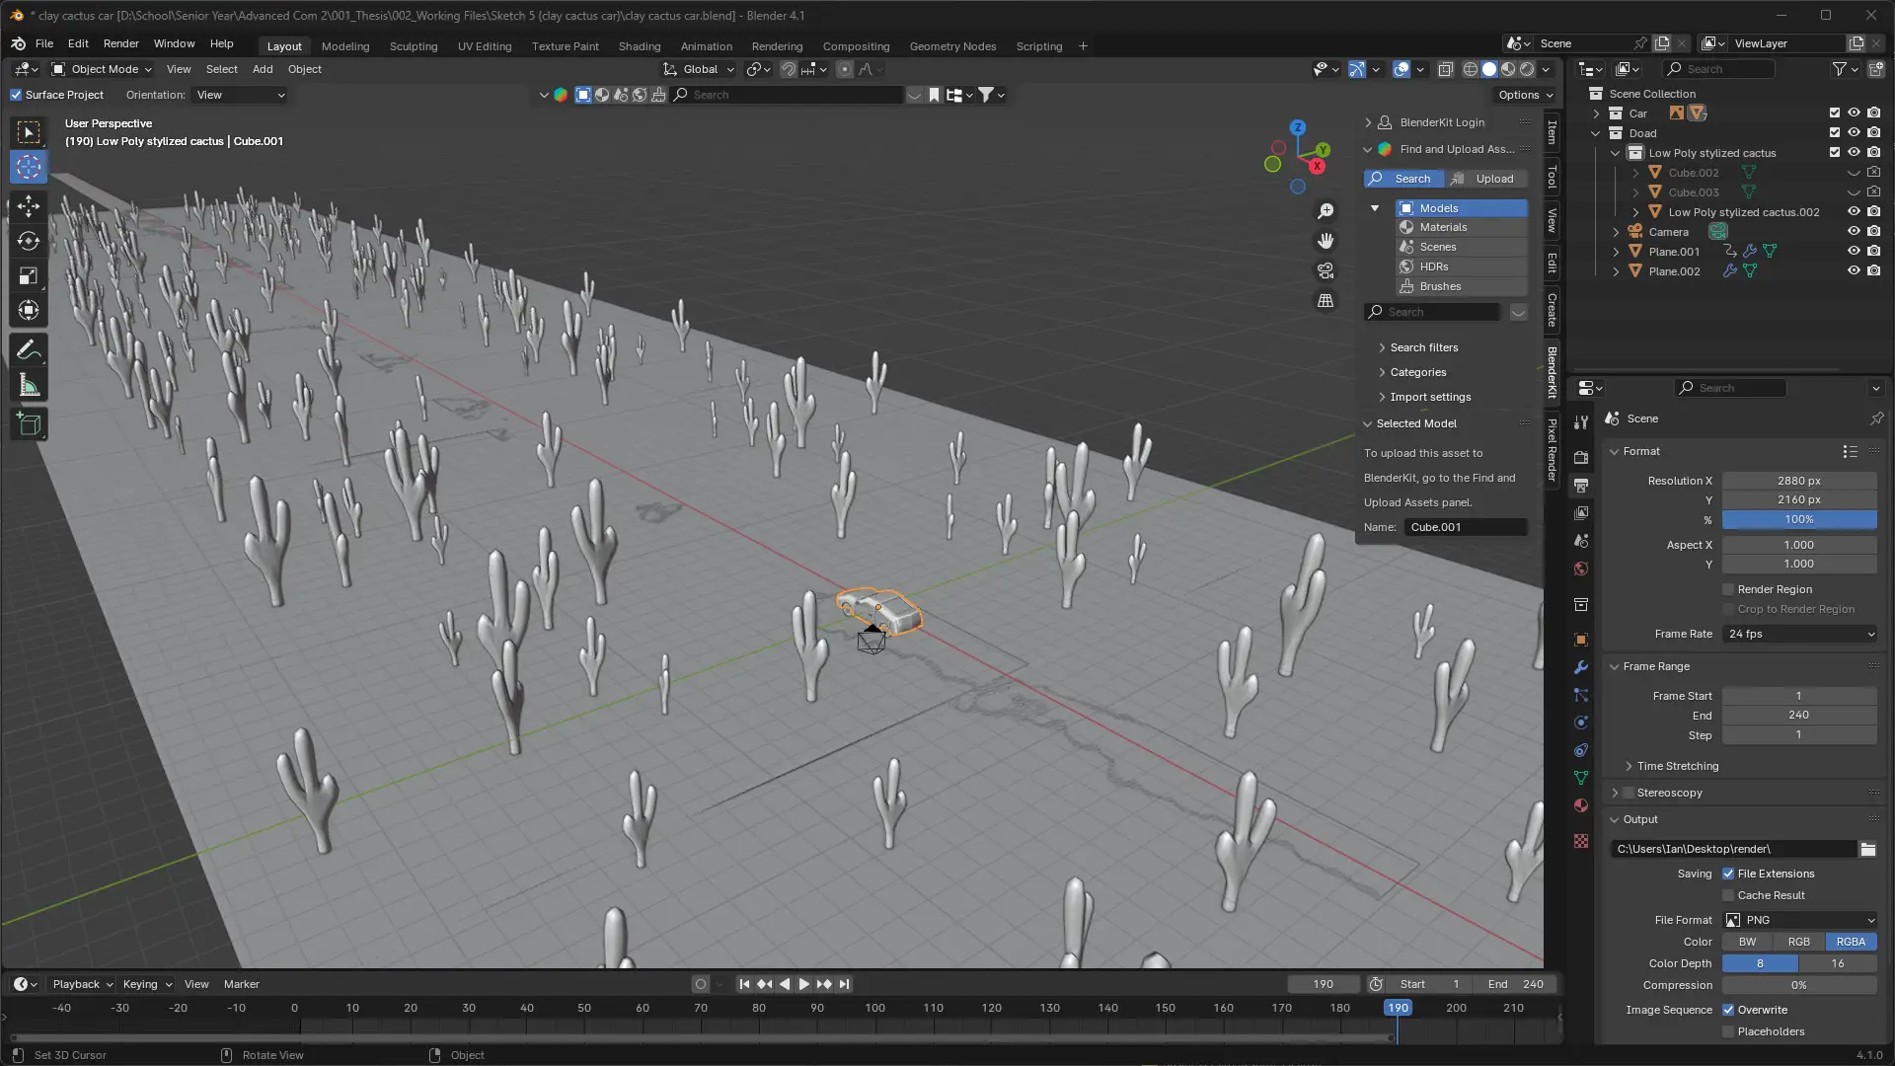Viewport: 1895px width, 1066px height.
Task: Switch to the Sculpting workspace tab
Action: (413, 46)
